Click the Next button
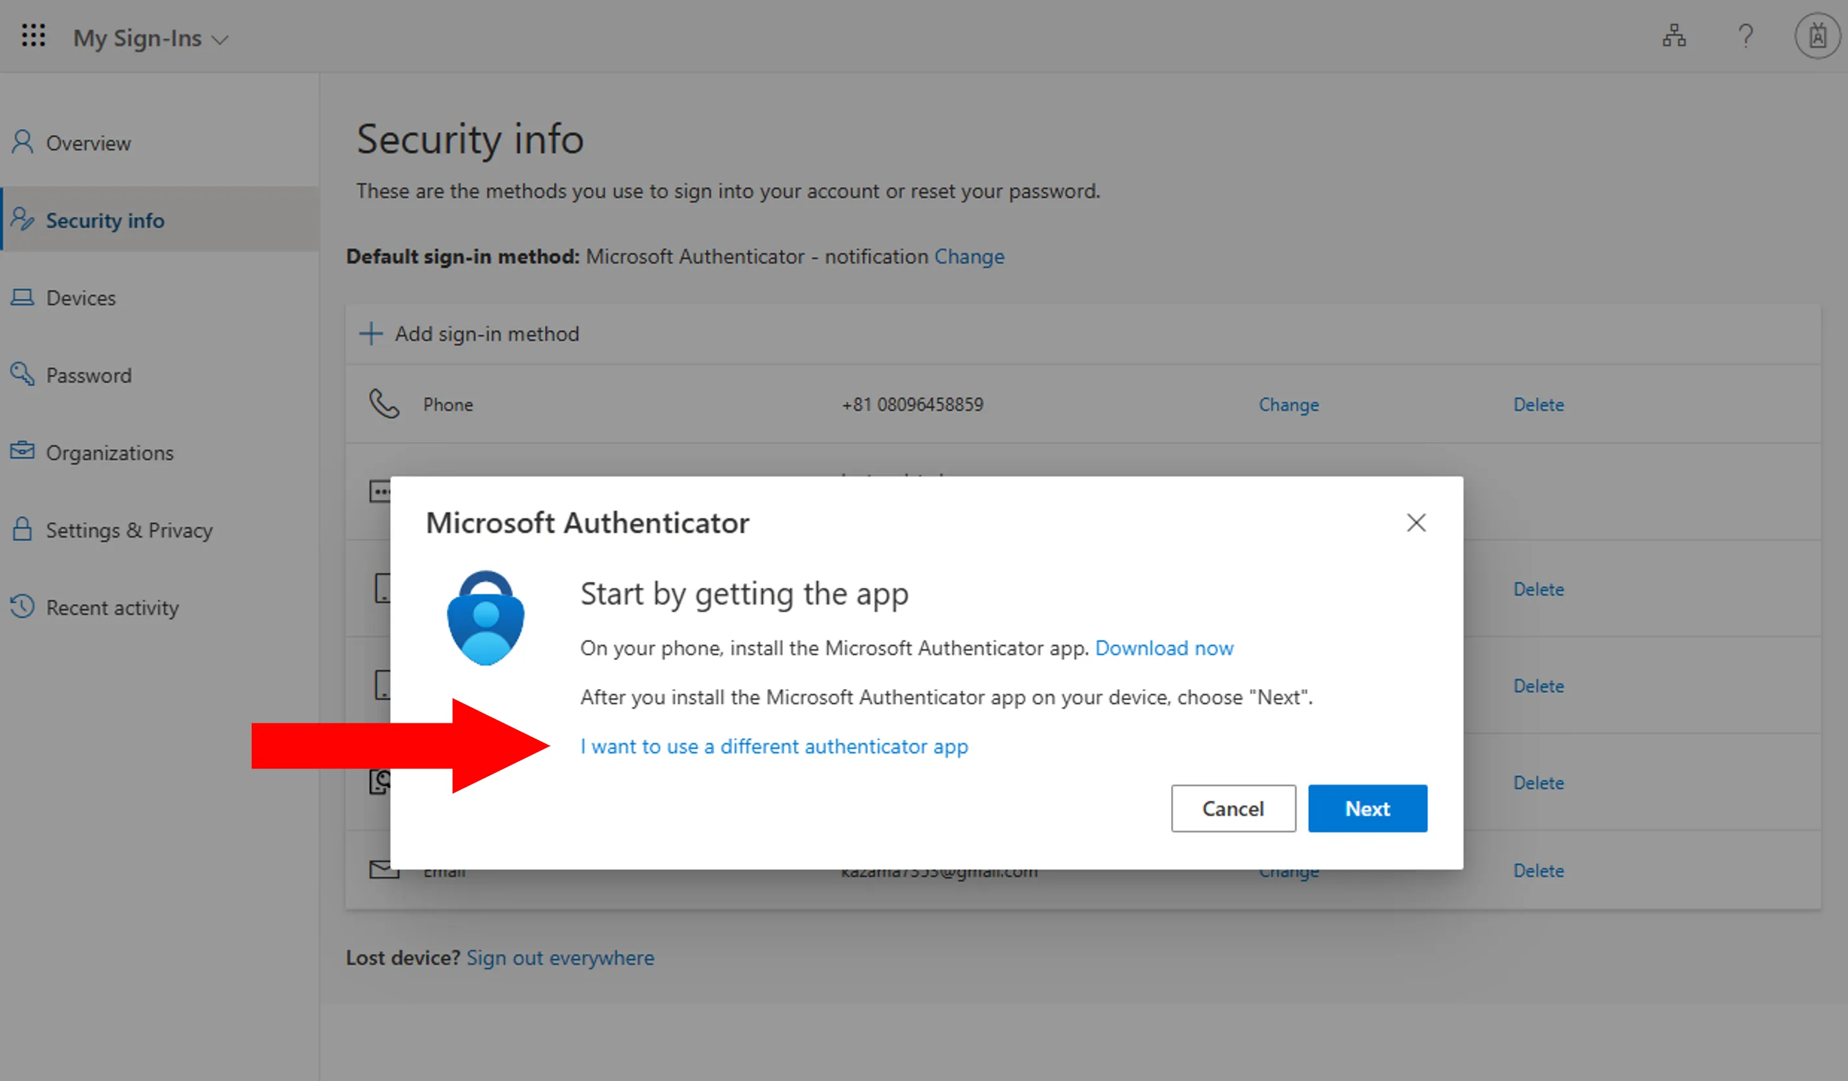The height and width of the screenshot is (1081, 1848). click(1367, 809)
